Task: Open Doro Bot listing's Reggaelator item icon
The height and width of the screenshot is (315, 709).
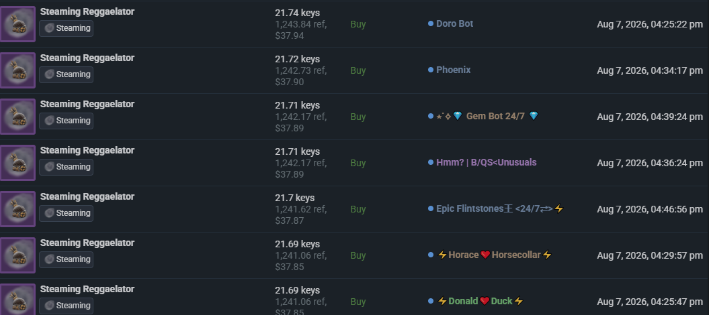Action: 17,24
